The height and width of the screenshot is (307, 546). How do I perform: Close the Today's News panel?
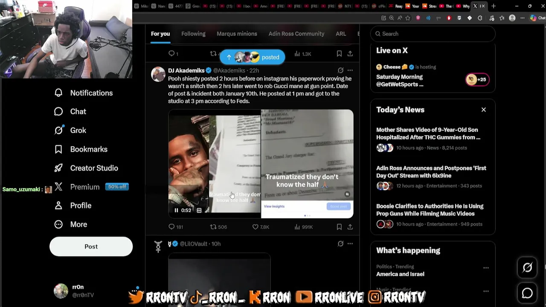[484, 110]
